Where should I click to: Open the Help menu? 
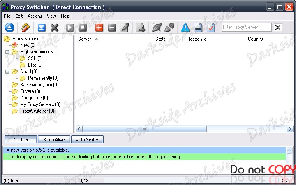tap(65, 16)
